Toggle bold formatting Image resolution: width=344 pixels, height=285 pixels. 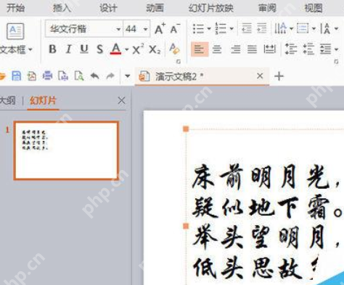pyautogui.click(x=52, y=49)
